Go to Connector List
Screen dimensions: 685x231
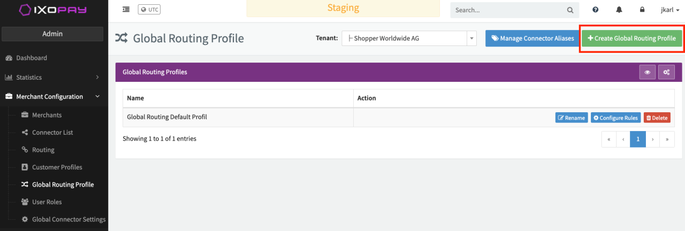pos(52,133)
